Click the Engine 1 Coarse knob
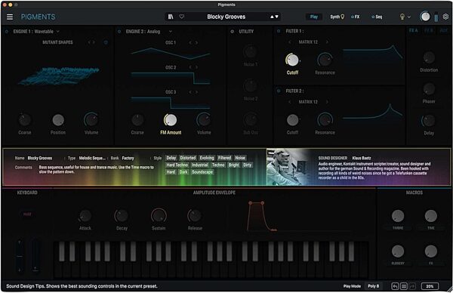Image resolution: width=453 pixels, height=293 pixels. 25,120
